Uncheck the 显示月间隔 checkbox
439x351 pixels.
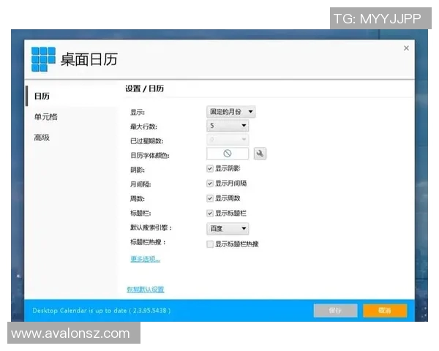(x=210, y=184)
